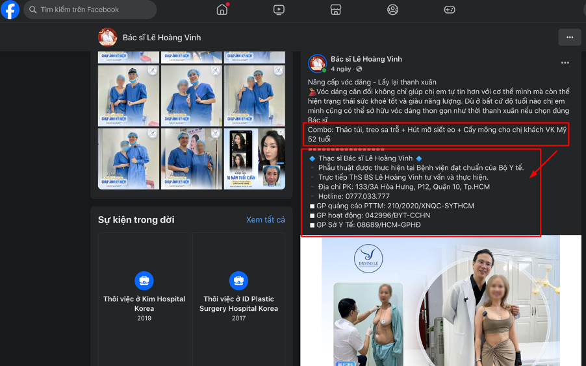Open the Gaming controller icon

[449, 10]
